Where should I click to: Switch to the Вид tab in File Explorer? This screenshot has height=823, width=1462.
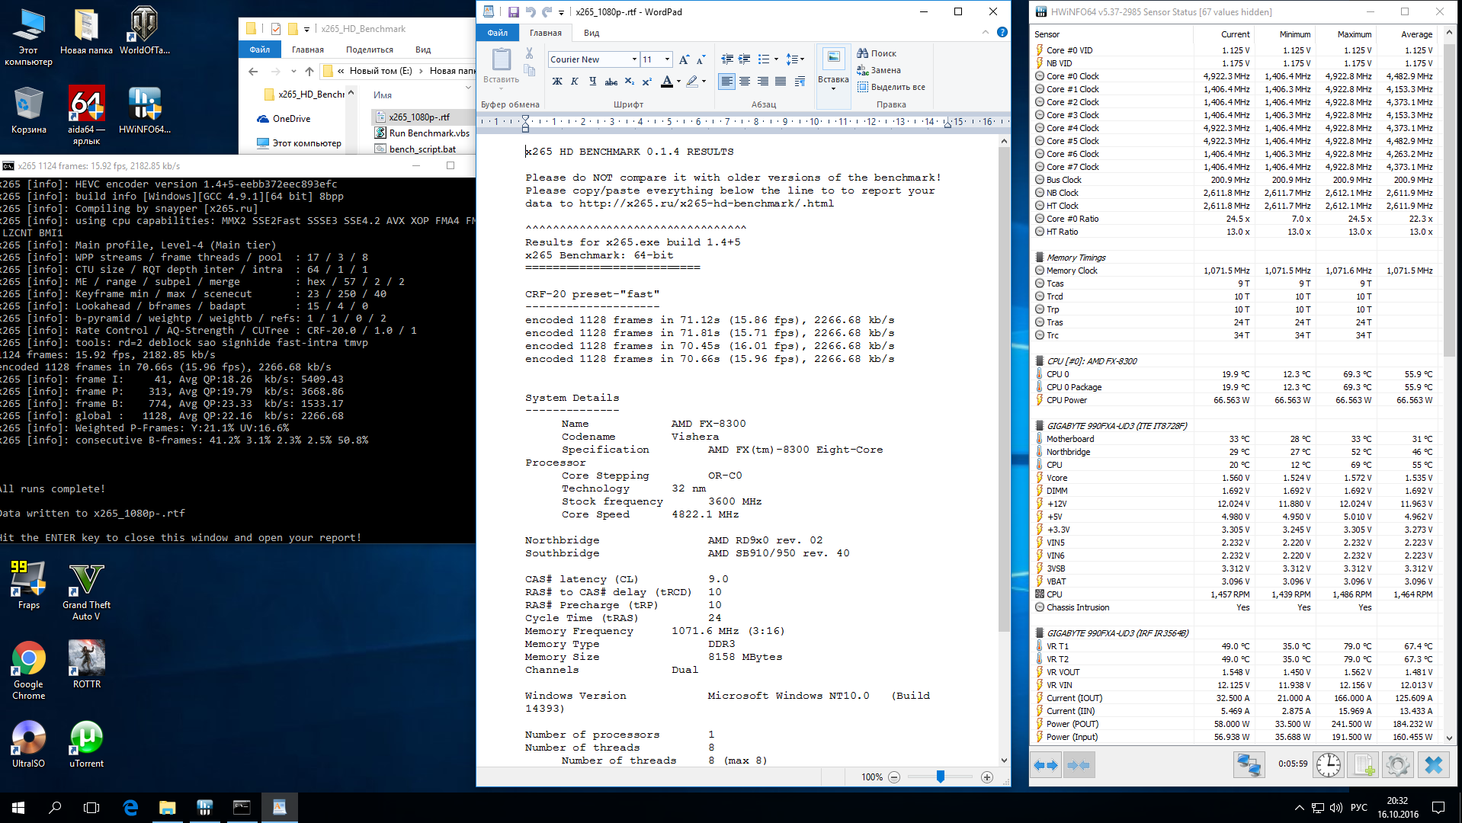[x=423, y=50]
